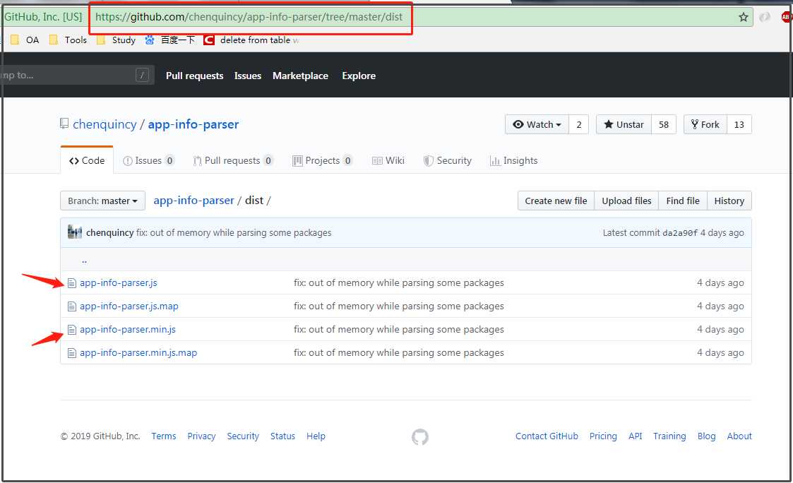The width and height of the screenshot is (793, 483).
Task: Fork the app-info-parser repository
Action: pyautogui.click(x=705, y=124)
